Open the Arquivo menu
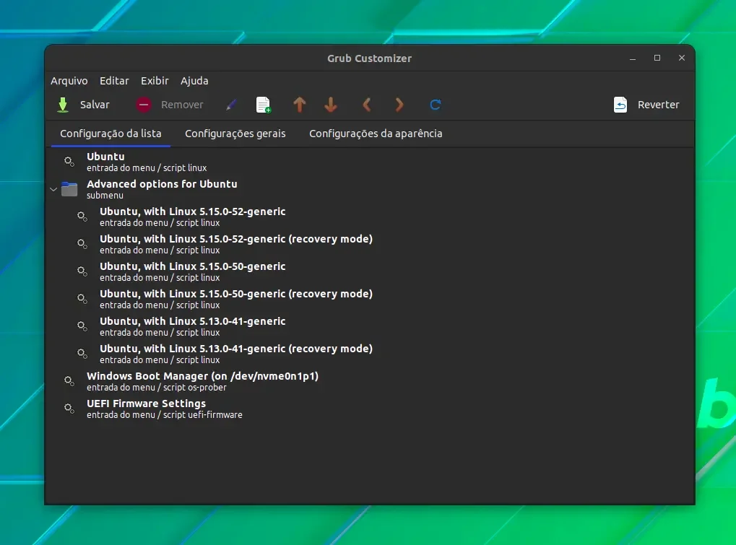The height and width of the screenshot is (545, 736). click(x=69, y=81)
